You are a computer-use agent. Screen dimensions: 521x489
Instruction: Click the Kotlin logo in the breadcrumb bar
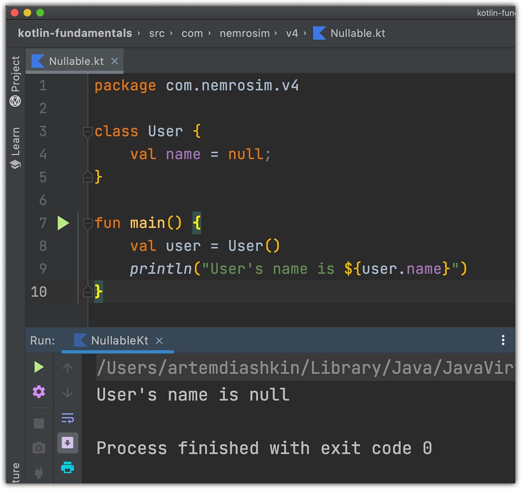[319, 33]
